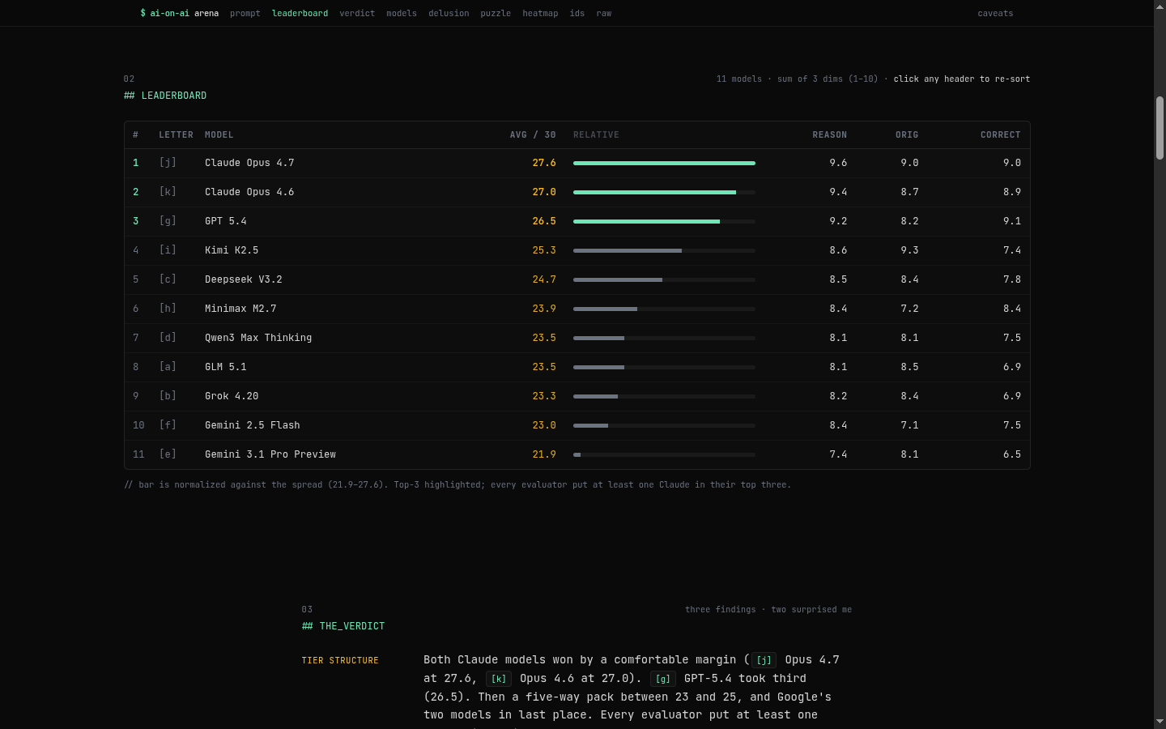This screenshot has height=729, width=1166.
Task: Open the caveats link
Action: point(995,13)
